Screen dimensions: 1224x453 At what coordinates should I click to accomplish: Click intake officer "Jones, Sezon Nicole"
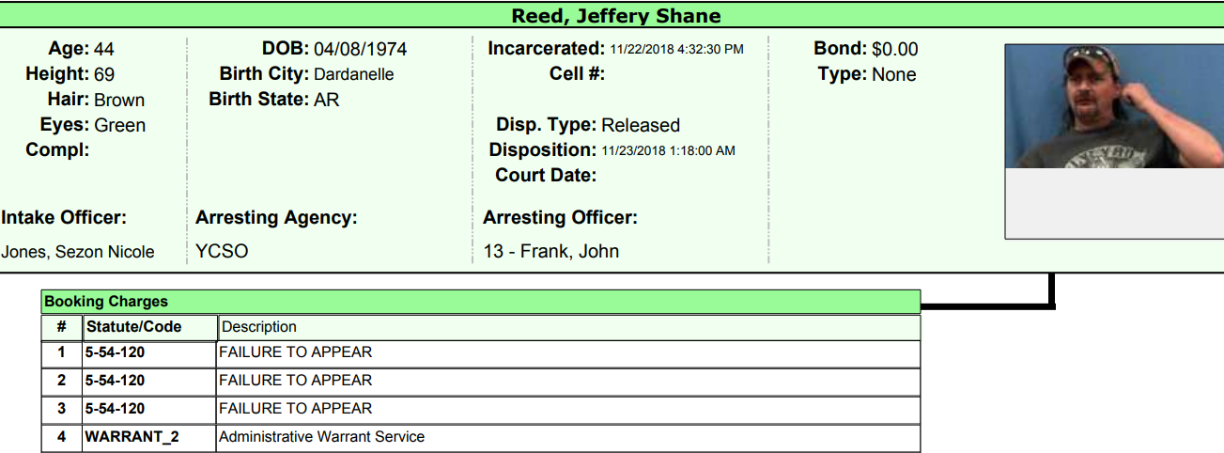coord(78,251)
